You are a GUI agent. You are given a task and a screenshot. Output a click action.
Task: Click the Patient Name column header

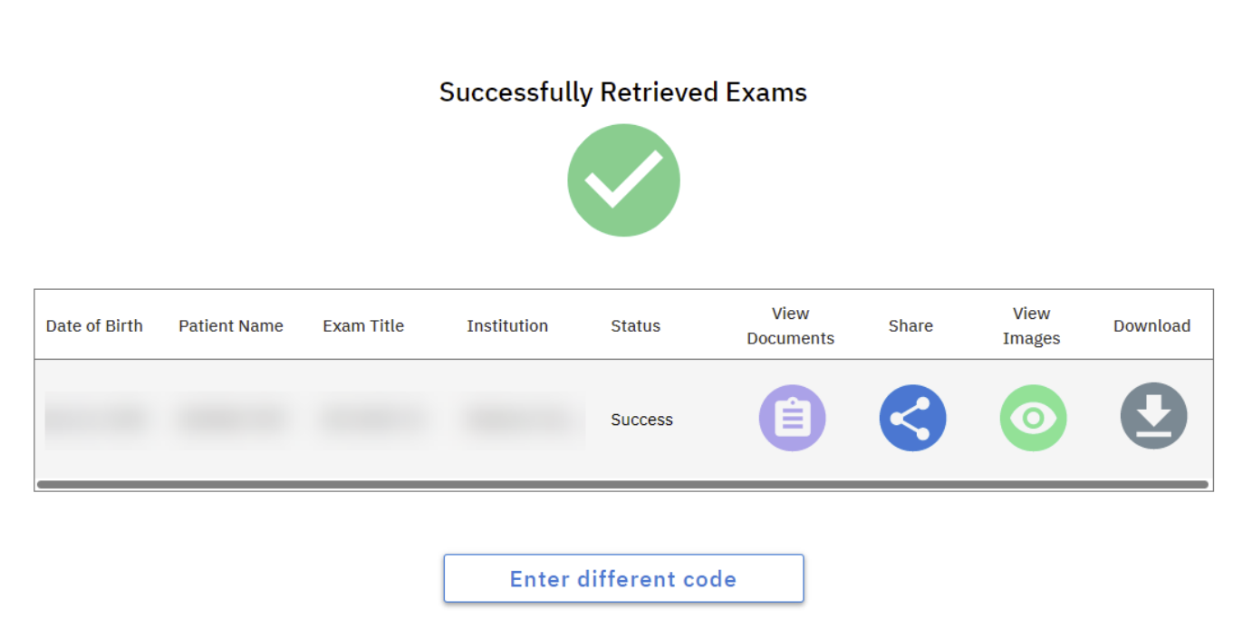coord(231,325)
